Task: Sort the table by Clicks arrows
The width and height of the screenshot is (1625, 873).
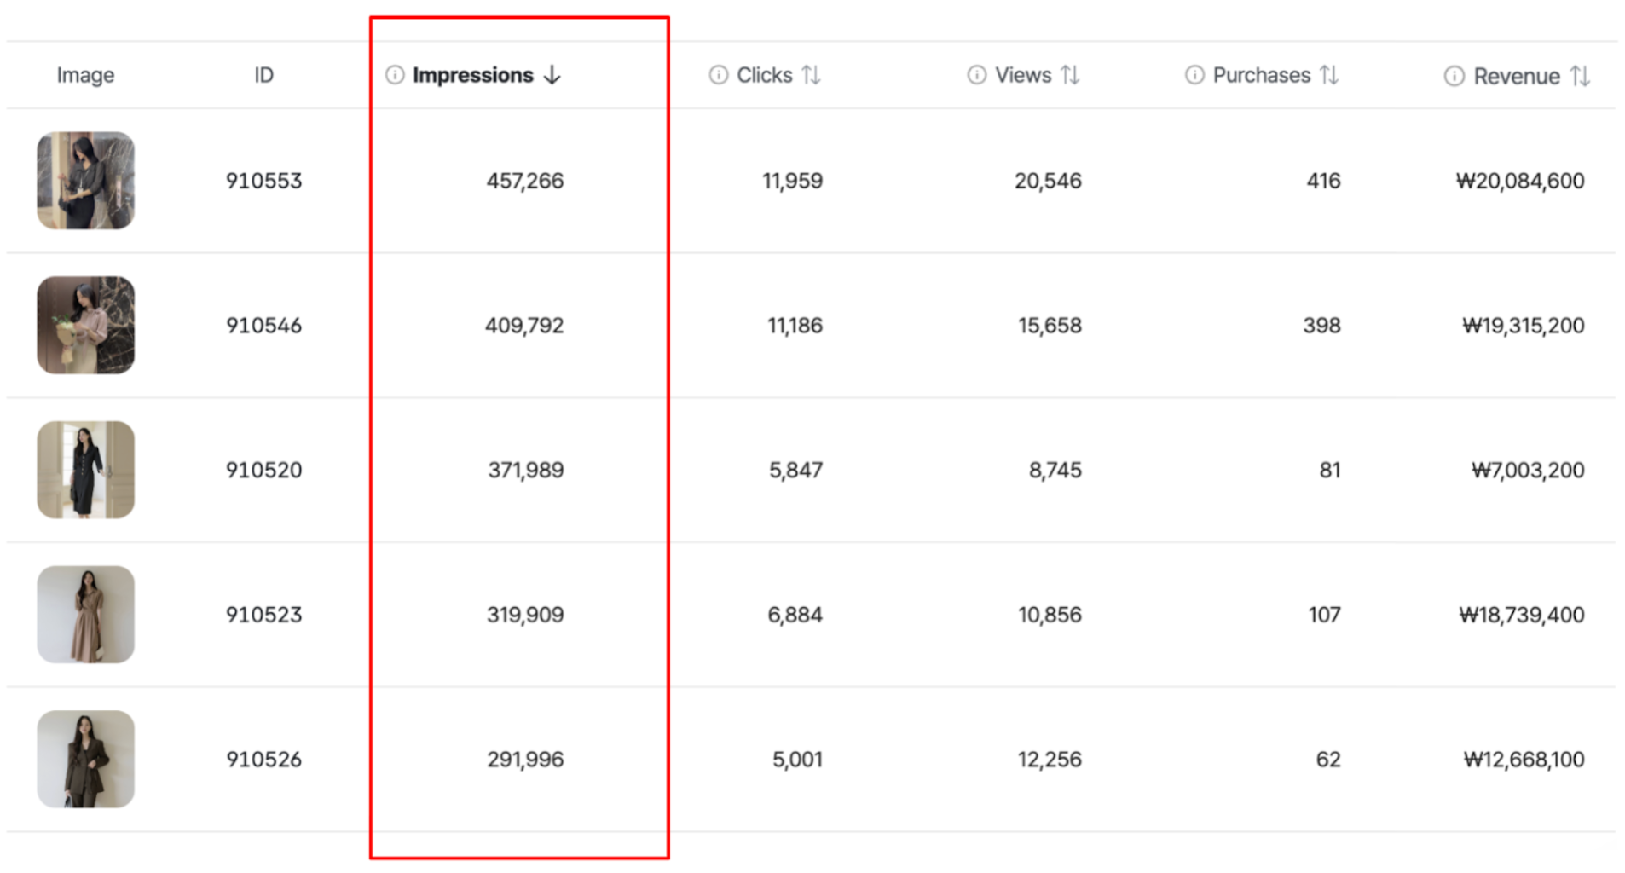Action: click(x=811, y=75)
